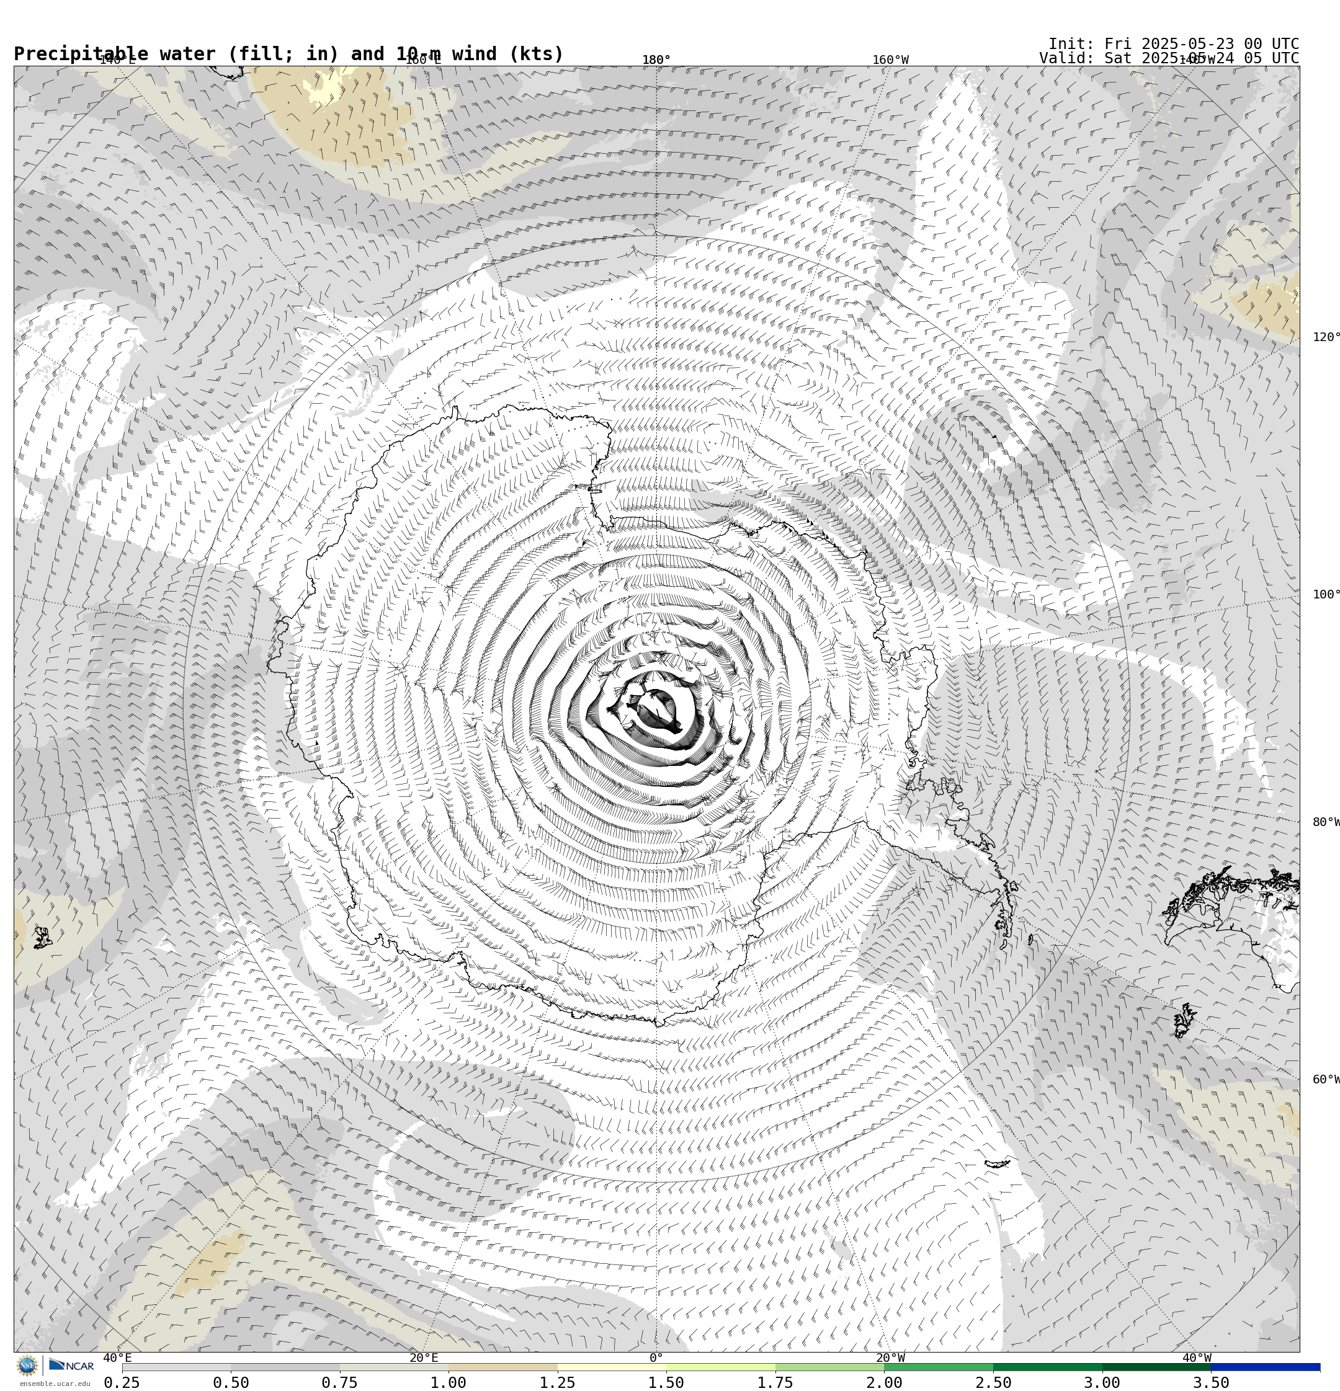Click the 2.00 colorbar tick label

(x=884, y=1382)
